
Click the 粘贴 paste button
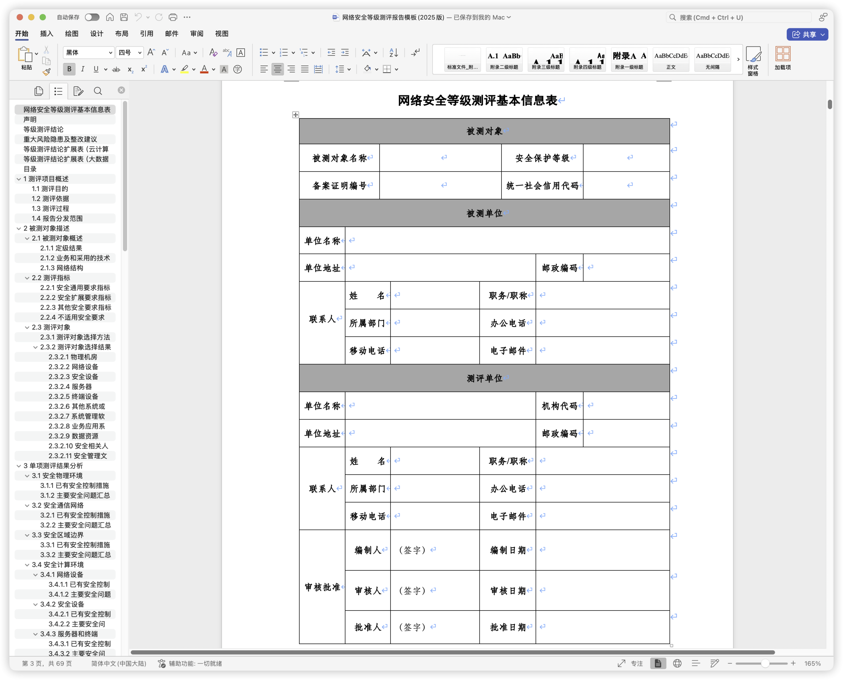[26, 58]
